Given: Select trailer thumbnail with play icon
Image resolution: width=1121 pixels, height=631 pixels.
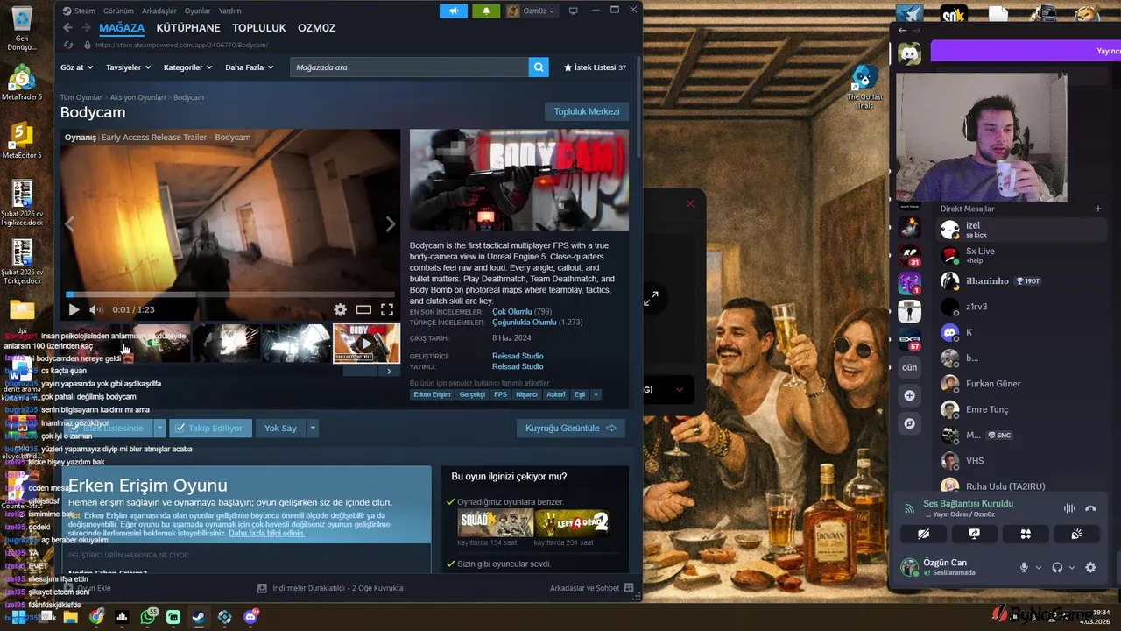Looking at the screenshot, I should tap(366, 343).
